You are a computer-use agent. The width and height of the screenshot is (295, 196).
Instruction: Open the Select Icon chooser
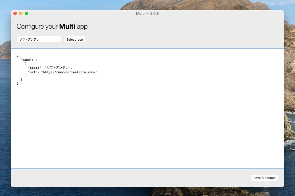75,39
